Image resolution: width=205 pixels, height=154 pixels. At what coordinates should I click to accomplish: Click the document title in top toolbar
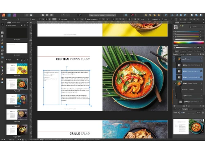coord(102,15)
